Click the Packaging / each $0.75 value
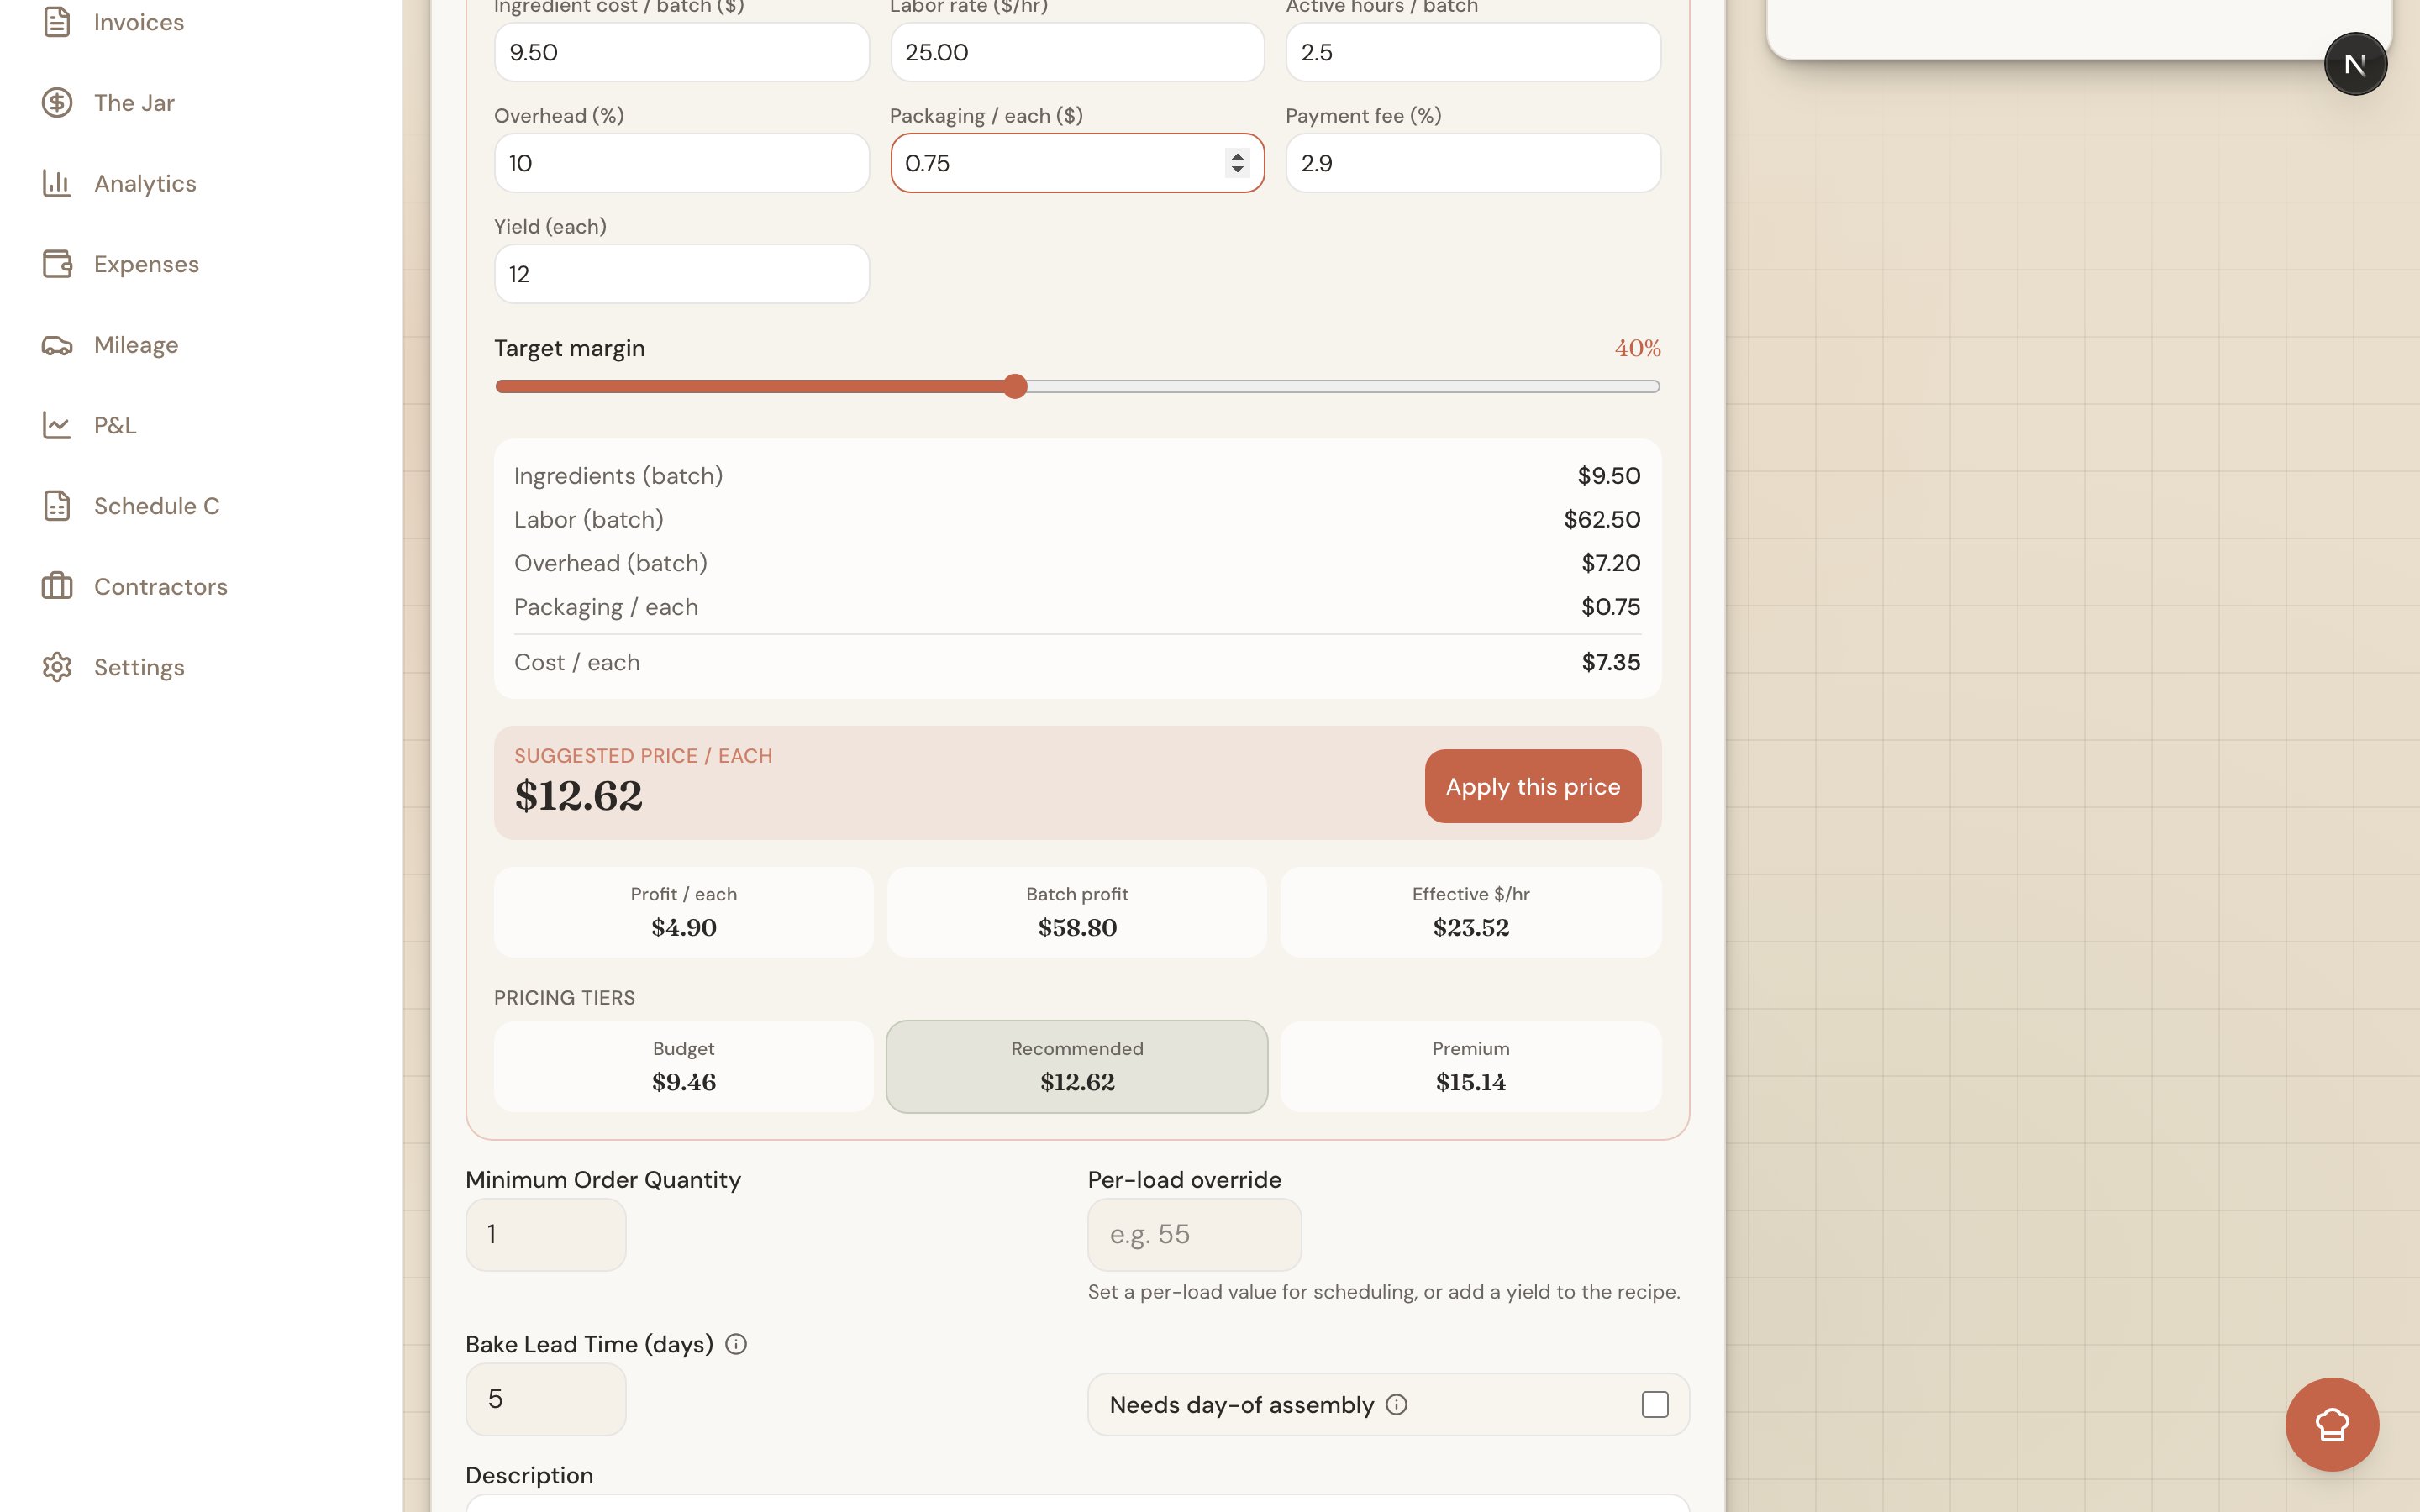The height and width of the screenshot is (1512, 2420). pos(1611,607)
